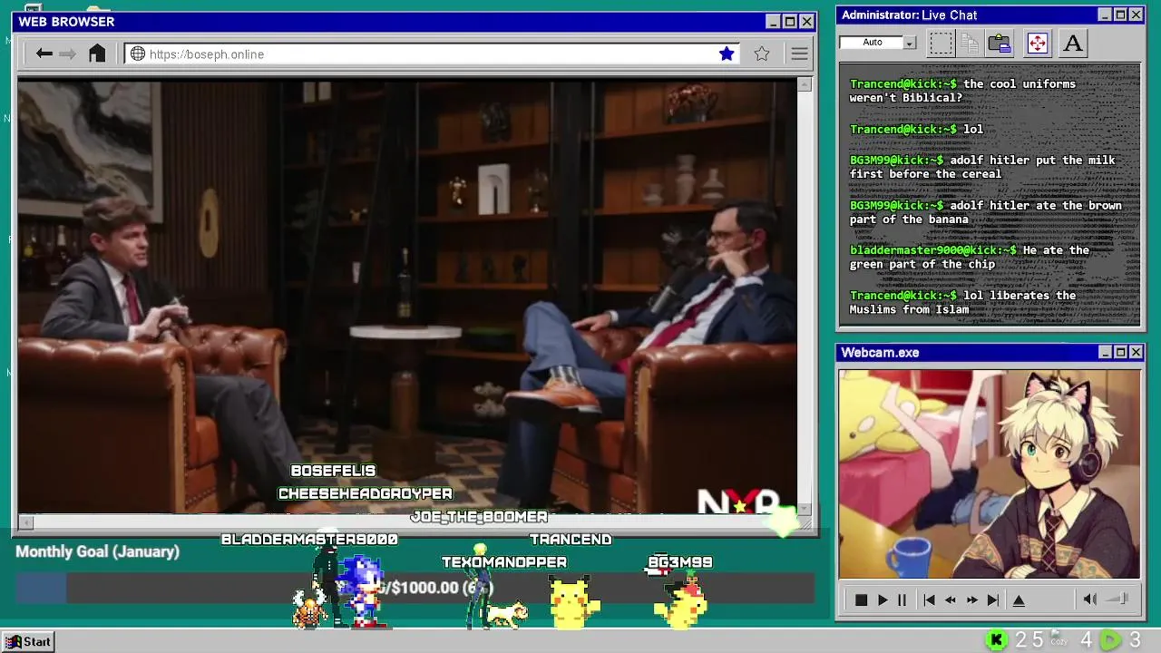Click the globe icon in address bar
Screen dimensions: 1161x653
138,54
